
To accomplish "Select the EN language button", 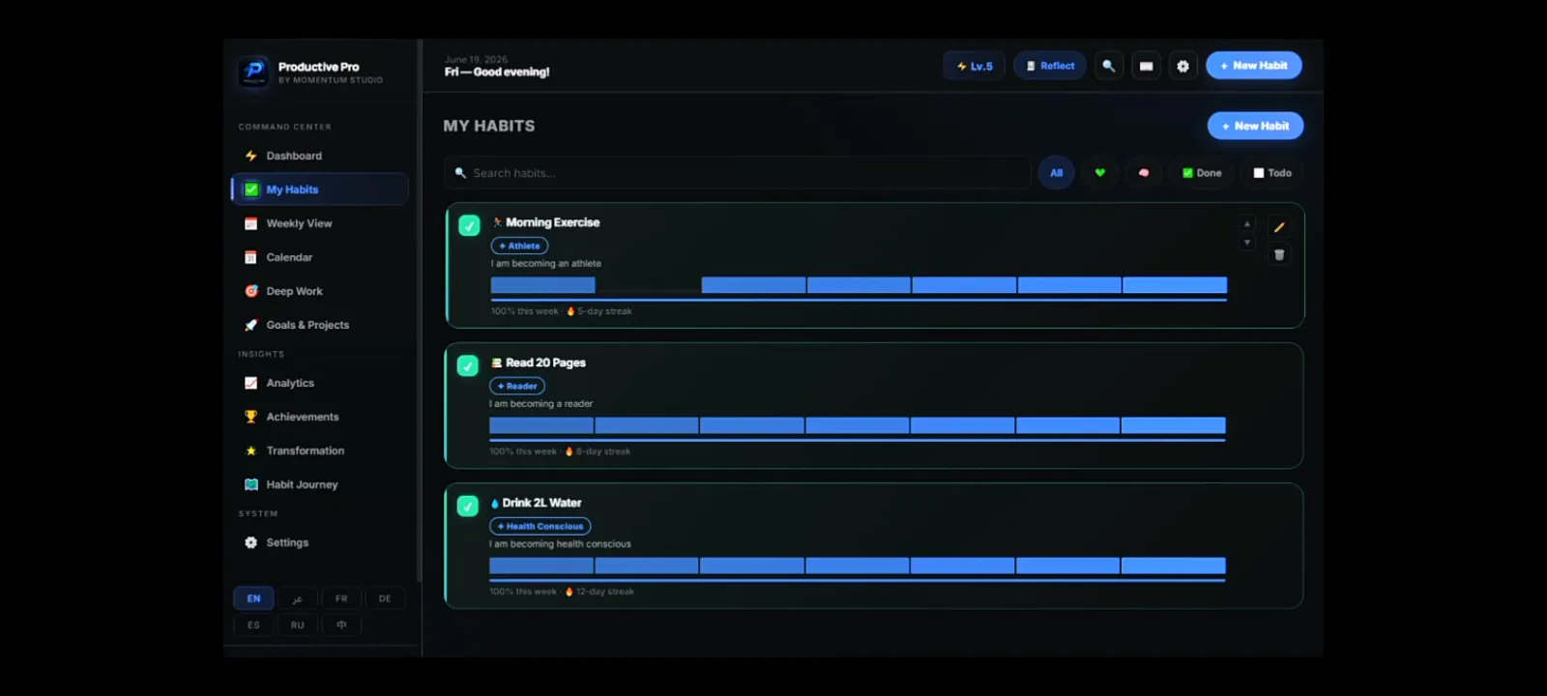I will click(x=253, y=598).
